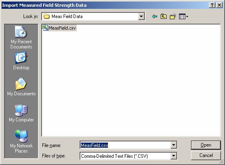Open the View menu icon
Screen dimensions: 225x165
point(183,16)
